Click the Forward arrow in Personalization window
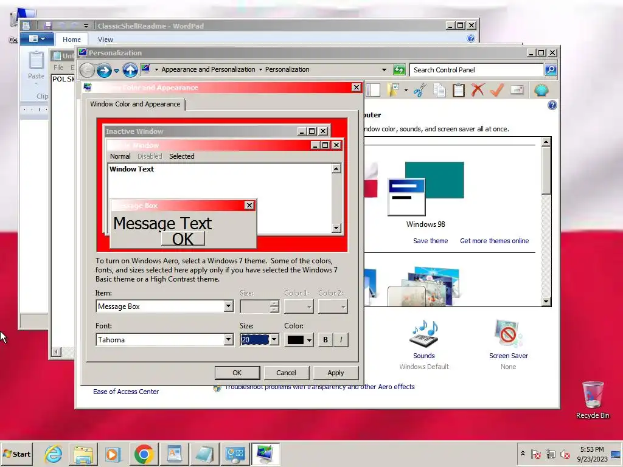Viewport: 623px width, 467px height. click(x=104, y=71)
